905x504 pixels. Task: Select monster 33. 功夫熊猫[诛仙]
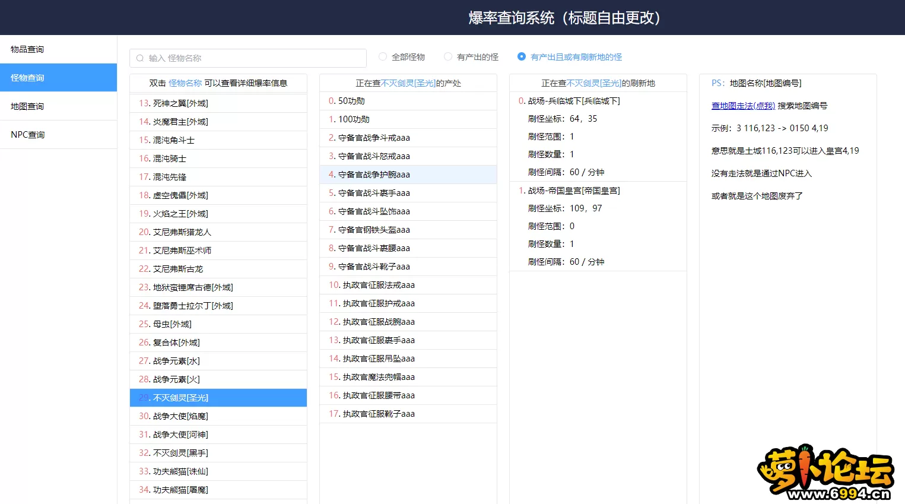[218, 471]
